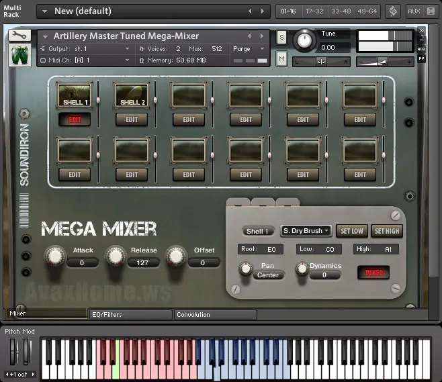Image resolution: width=442 pixels, height=382 pixels.
Task: Click the Attack value field 0
Action: click(x=82, y=263)
